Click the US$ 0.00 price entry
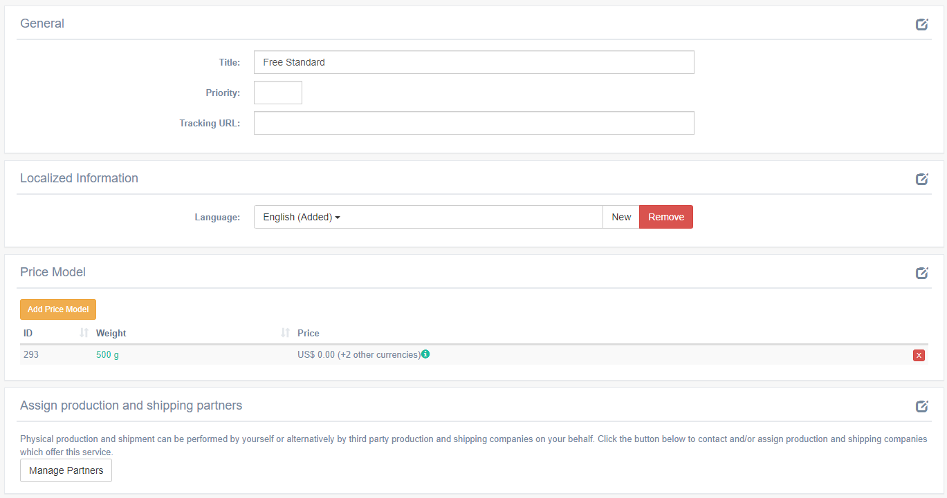947x498 pixels. tap(316, 355)
